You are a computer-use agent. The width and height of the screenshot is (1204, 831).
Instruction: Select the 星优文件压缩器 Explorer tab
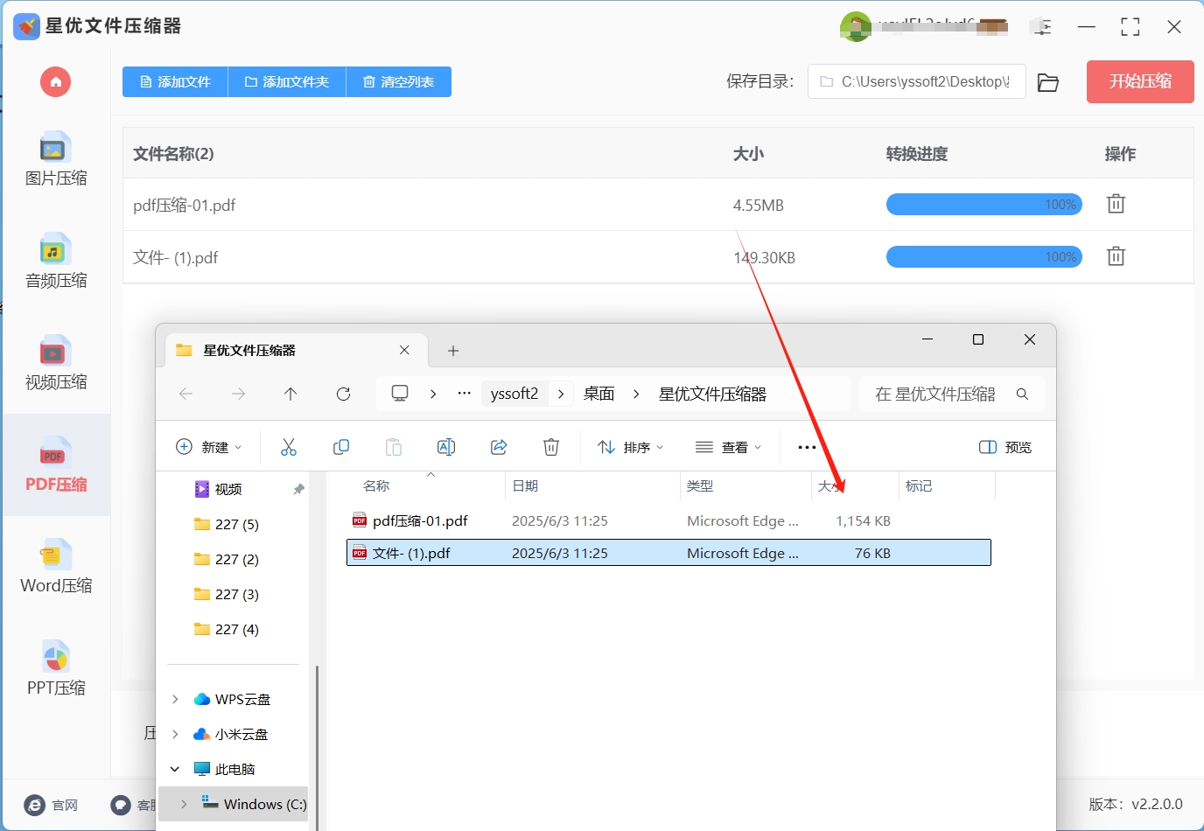pyautogui.click(x=296, y=350)
